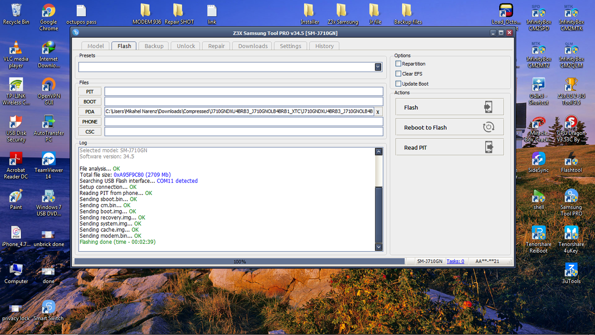Click the 100% progress bar
This screenshot has height=335, width=595.
239,261
